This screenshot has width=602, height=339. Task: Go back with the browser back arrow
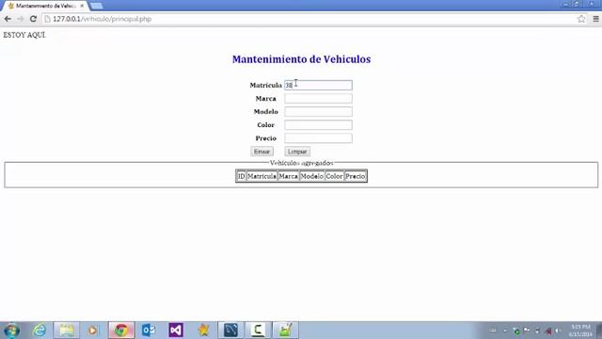tap(8, 19)
